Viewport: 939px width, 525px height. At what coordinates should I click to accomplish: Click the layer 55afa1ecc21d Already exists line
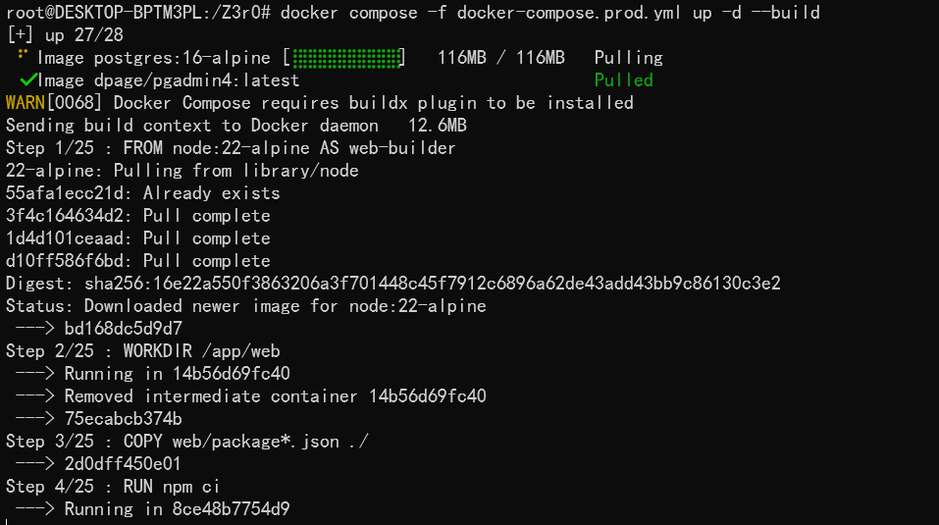click(142, 193)
